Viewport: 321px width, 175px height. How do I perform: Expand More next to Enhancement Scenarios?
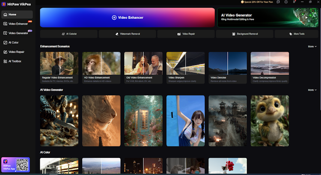312,47
